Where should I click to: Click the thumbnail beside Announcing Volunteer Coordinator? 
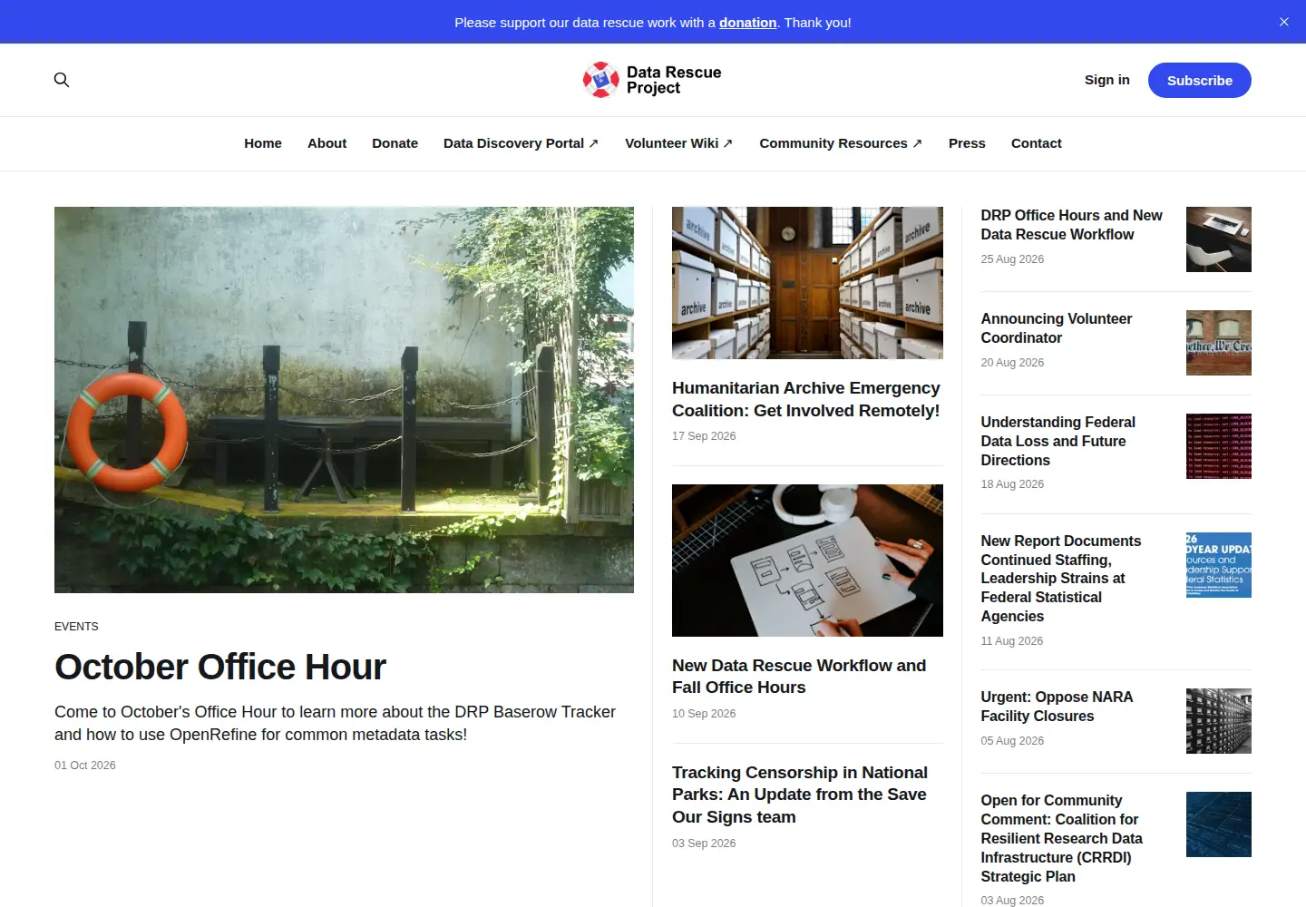[1219, 343]
